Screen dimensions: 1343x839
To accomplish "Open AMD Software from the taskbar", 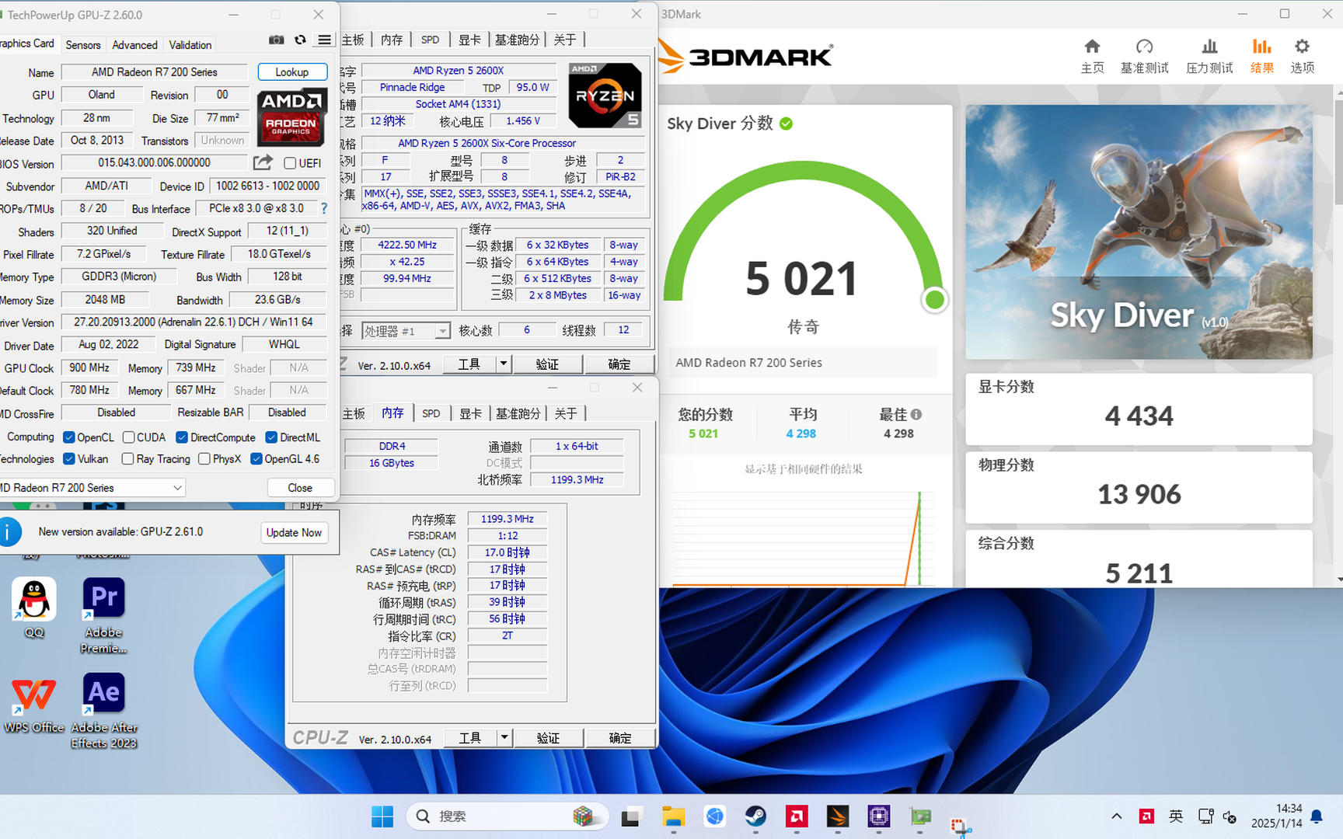I will [797, 816].
